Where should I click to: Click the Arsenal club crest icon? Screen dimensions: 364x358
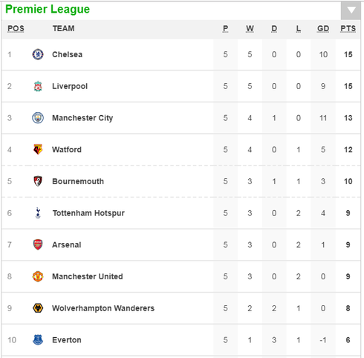point(38,244)
